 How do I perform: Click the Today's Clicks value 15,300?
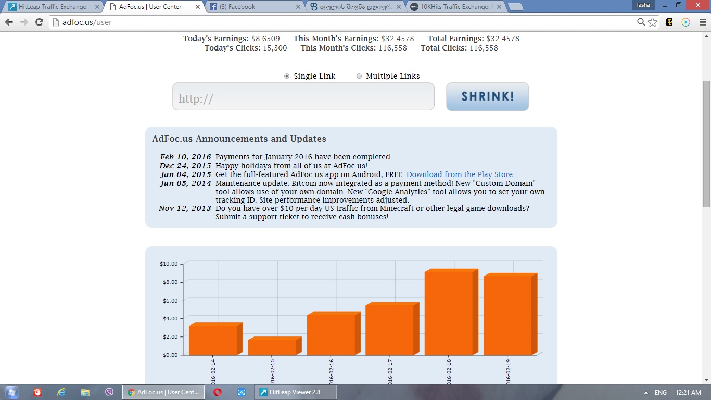click(275, 48)
